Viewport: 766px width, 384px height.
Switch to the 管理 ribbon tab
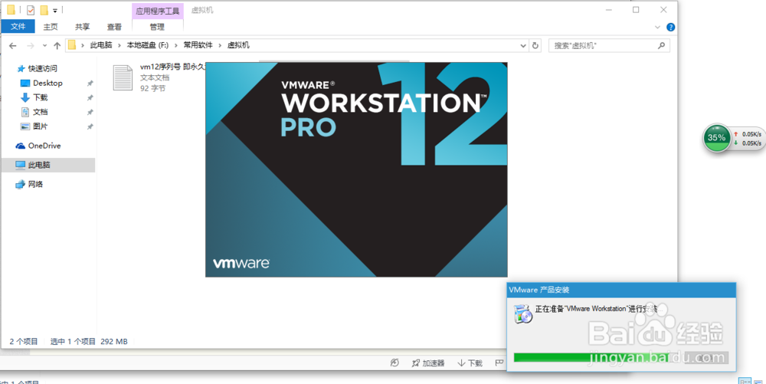157,27
